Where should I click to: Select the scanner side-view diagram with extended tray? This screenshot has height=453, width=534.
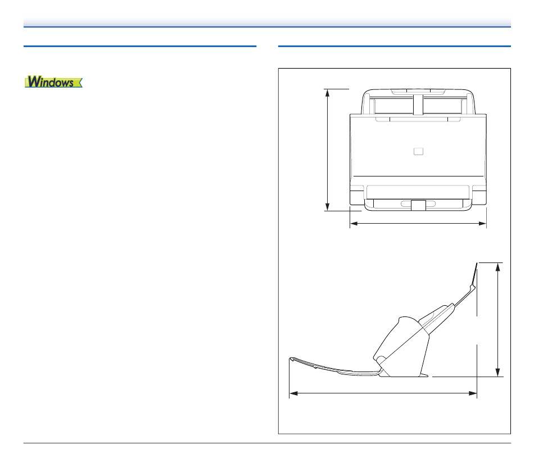coord(383,320)
